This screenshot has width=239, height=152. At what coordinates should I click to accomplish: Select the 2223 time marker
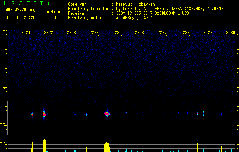pos(71,33)
